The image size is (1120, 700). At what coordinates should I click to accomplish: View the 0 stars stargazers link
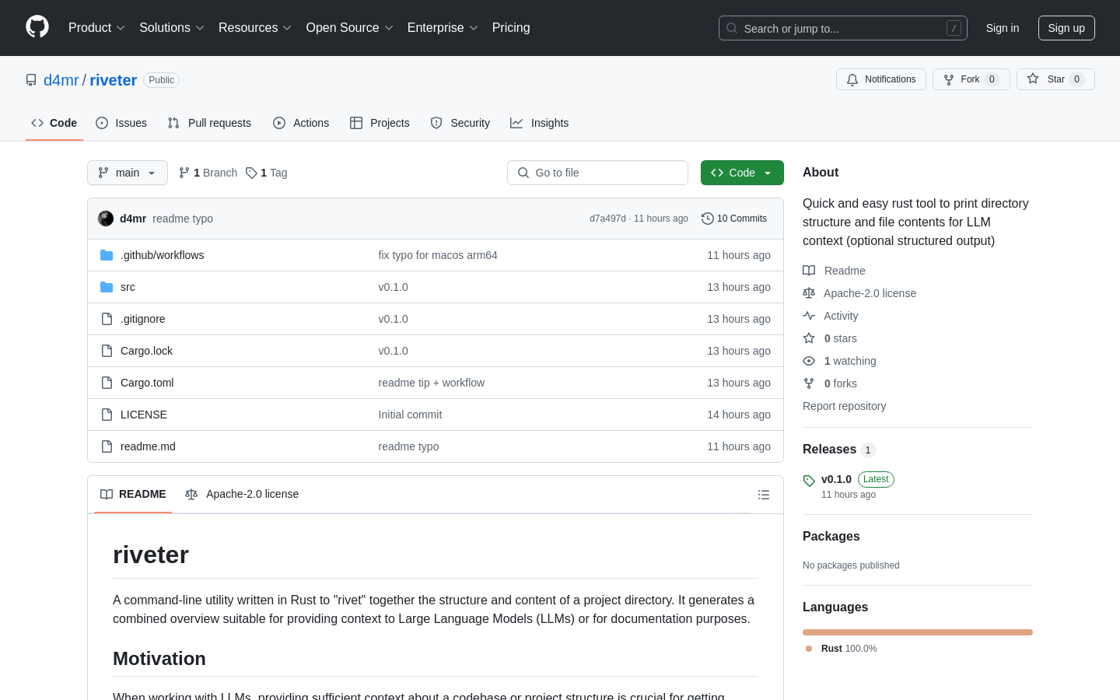830,338
